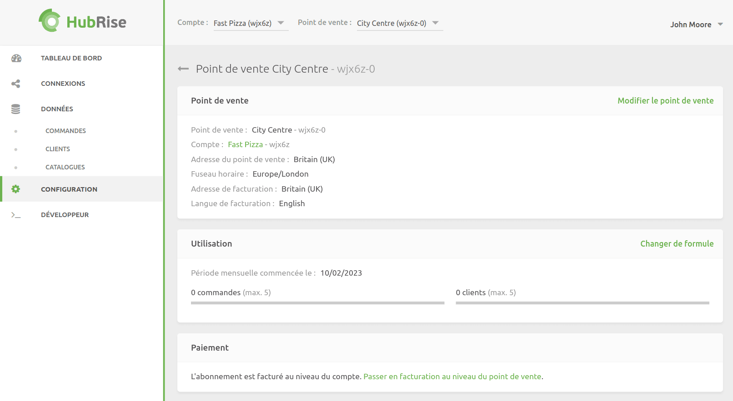The width and height of the screenshot is (733, 401).
Task: Open Tableau de bord menu item
Action: pyautogui.click(x=71, y=58)
